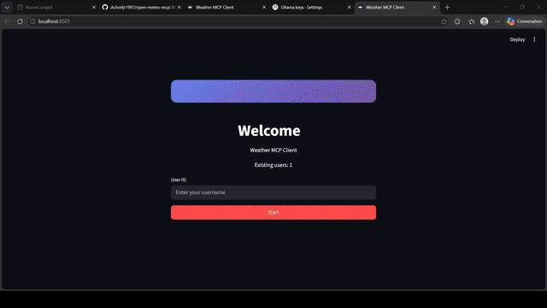Click the browser back arrow
This screenshot has width=547, height=308.
[x=8, y=21]
